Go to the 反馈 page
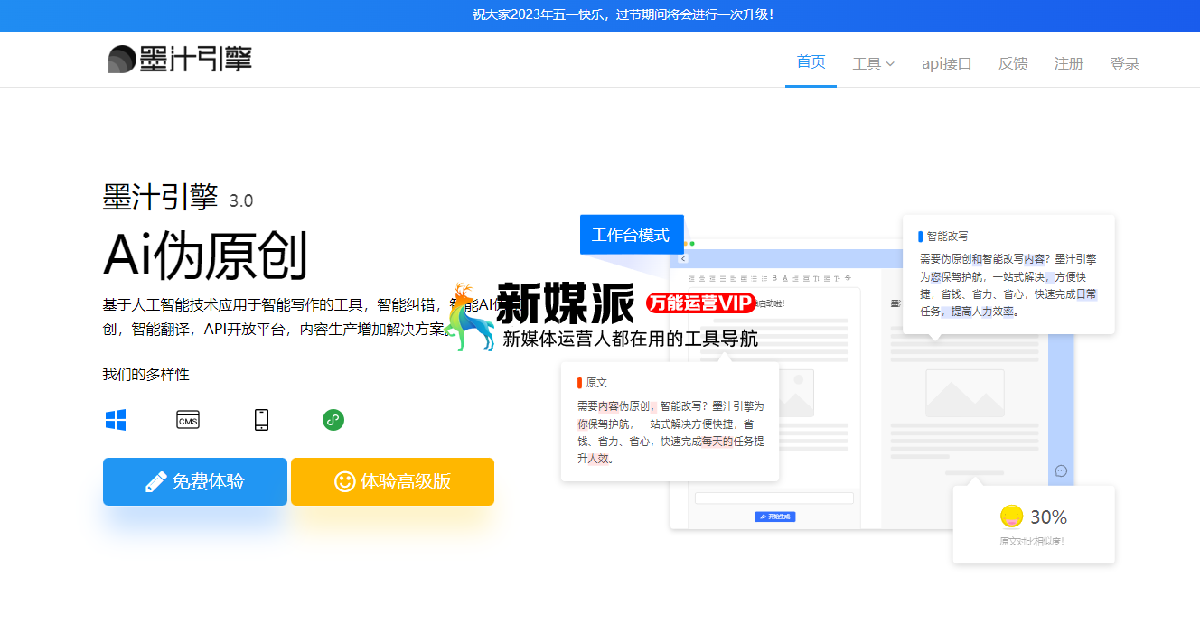 (1013, 63)
